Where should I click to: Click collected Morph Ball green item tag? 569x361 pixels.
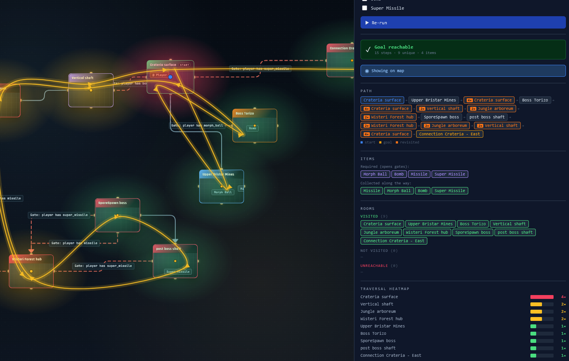[398, 191]
